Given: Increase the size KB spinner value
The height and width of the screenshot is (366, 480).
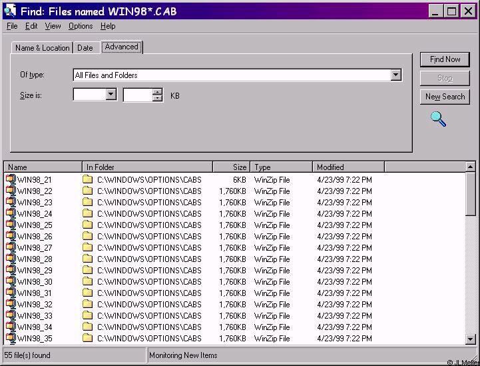Looking at the screenshot, I should 157,91.
